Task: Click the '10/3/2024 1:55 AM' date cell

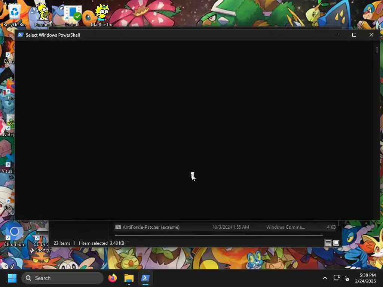Action: point(231,227)
